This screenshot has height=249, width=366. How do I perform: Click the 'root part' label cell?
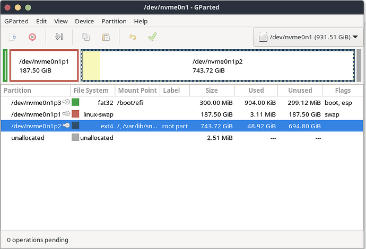175,126
